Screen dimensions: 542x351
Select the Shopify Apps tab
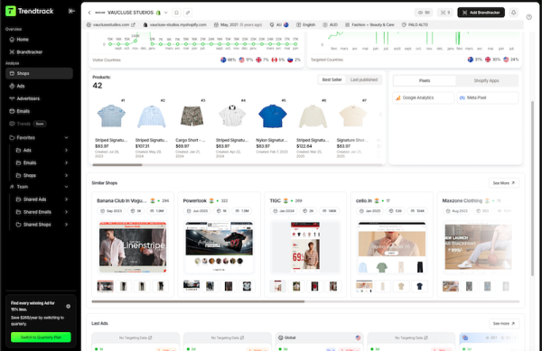pyautogui.click(x=486, y=81)
